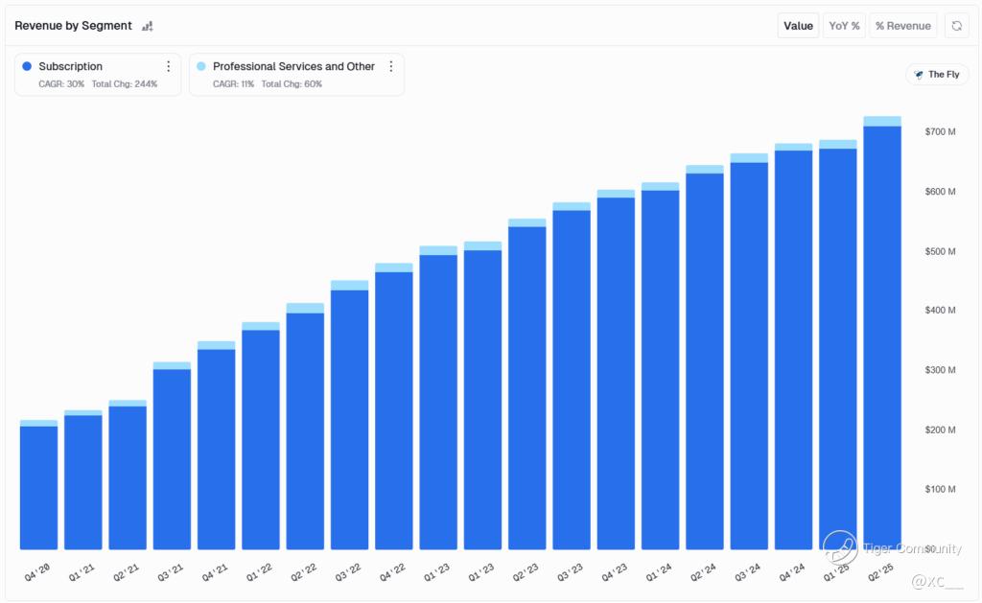Click the Subscription bar for Q4'20
This screenshot has height=603, width=982.
click(x=38, y=488)
